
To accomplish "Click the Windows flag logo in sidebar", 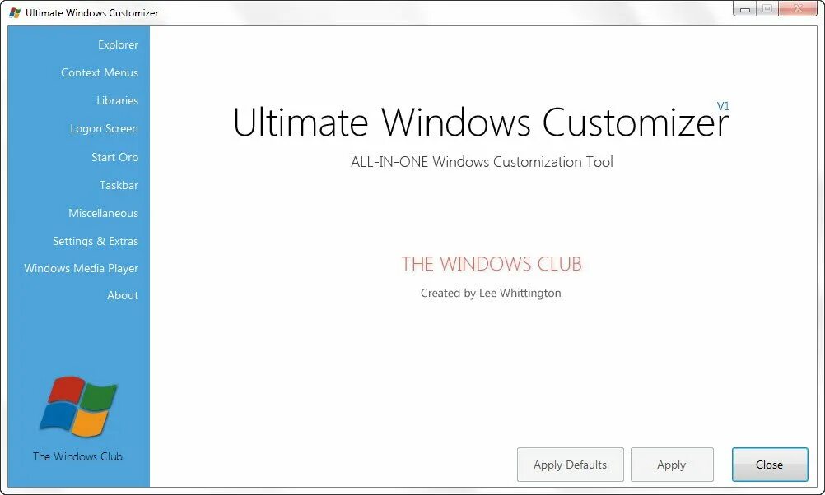I will [x=78, y=406].
